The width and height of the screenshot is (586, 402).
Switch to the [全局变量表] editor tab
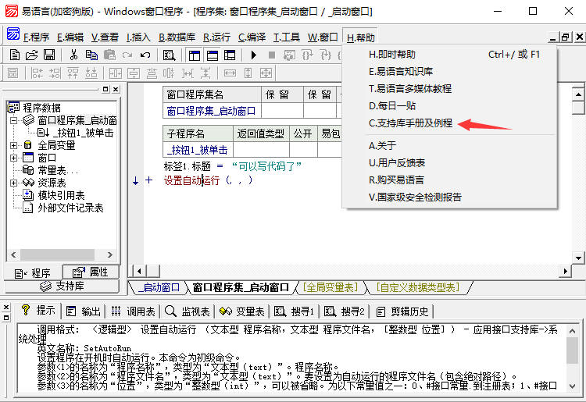(331, 287)
